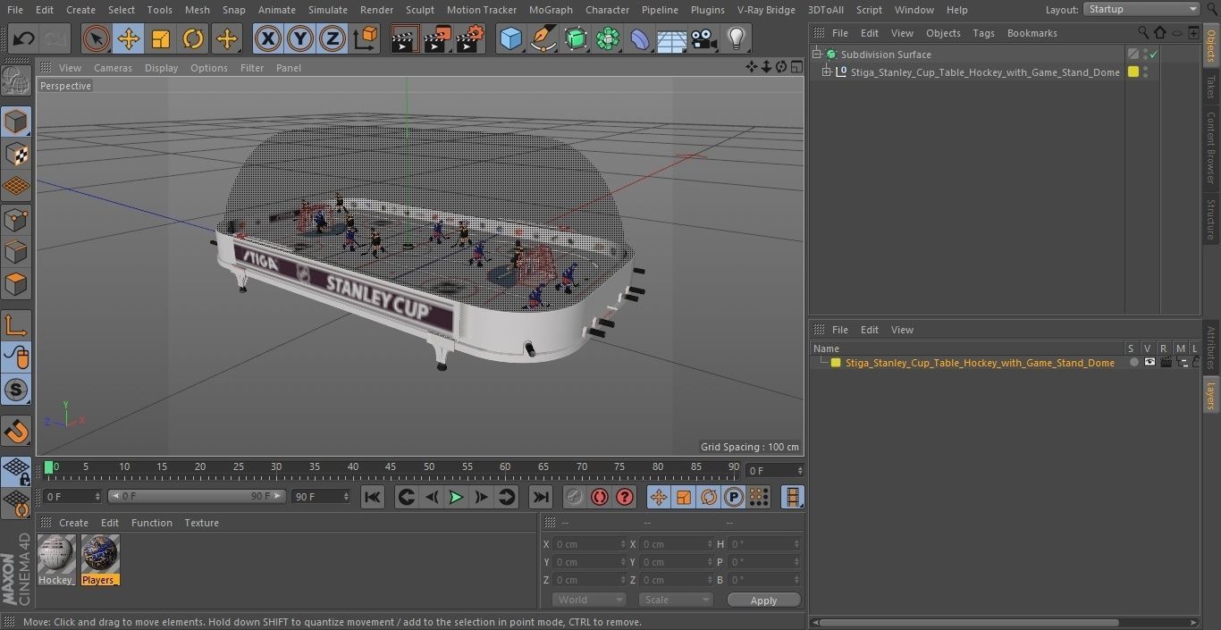Click timeline frame 45 marker
Image resolution: width=1221 pixels, height=630 pixels.
point(391,467)
